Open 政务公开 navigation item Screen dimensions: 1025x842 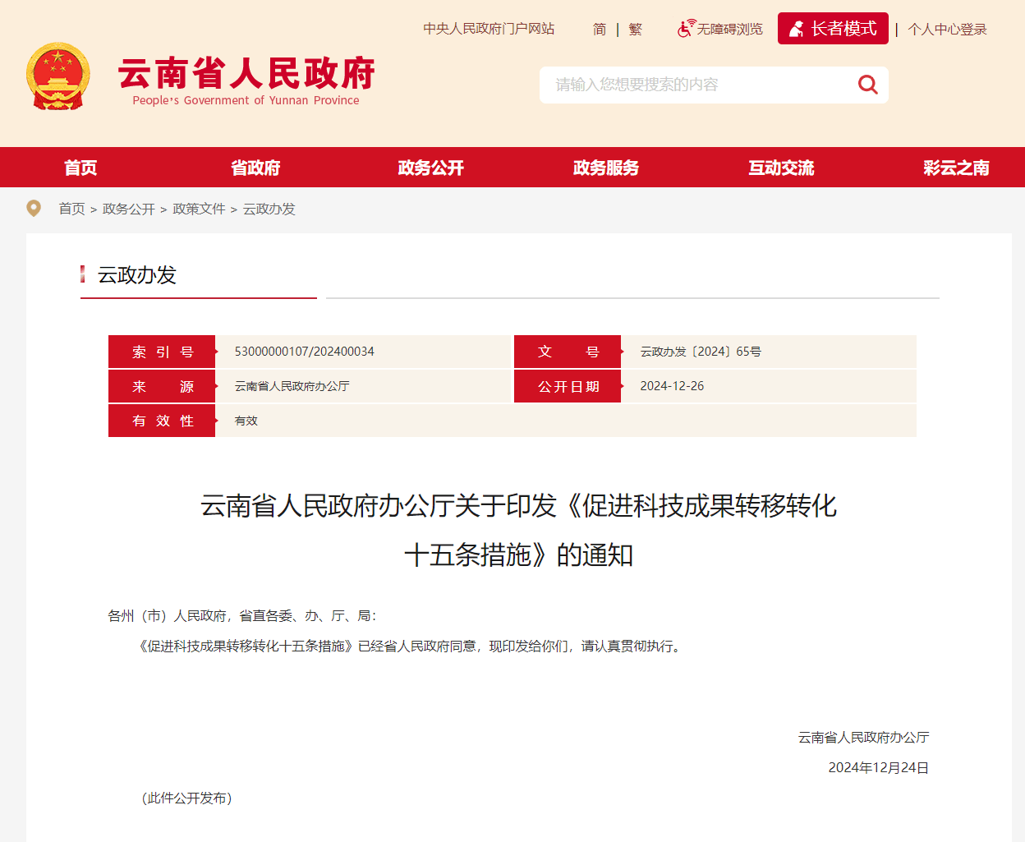tap(431, 168)
